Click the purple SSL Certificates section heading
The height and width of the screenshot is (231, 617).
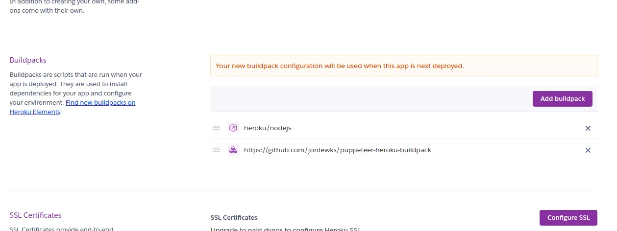click(35, 215)
